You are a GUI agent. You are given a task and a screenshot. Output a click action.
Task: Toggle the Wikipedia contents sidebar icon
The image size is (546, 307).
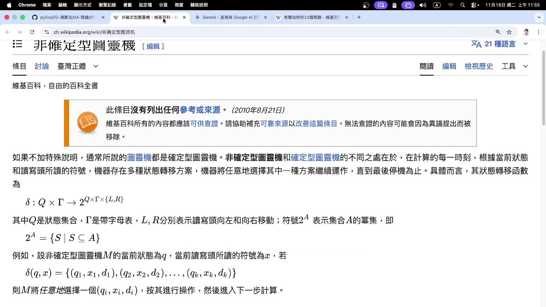[17, 43]
